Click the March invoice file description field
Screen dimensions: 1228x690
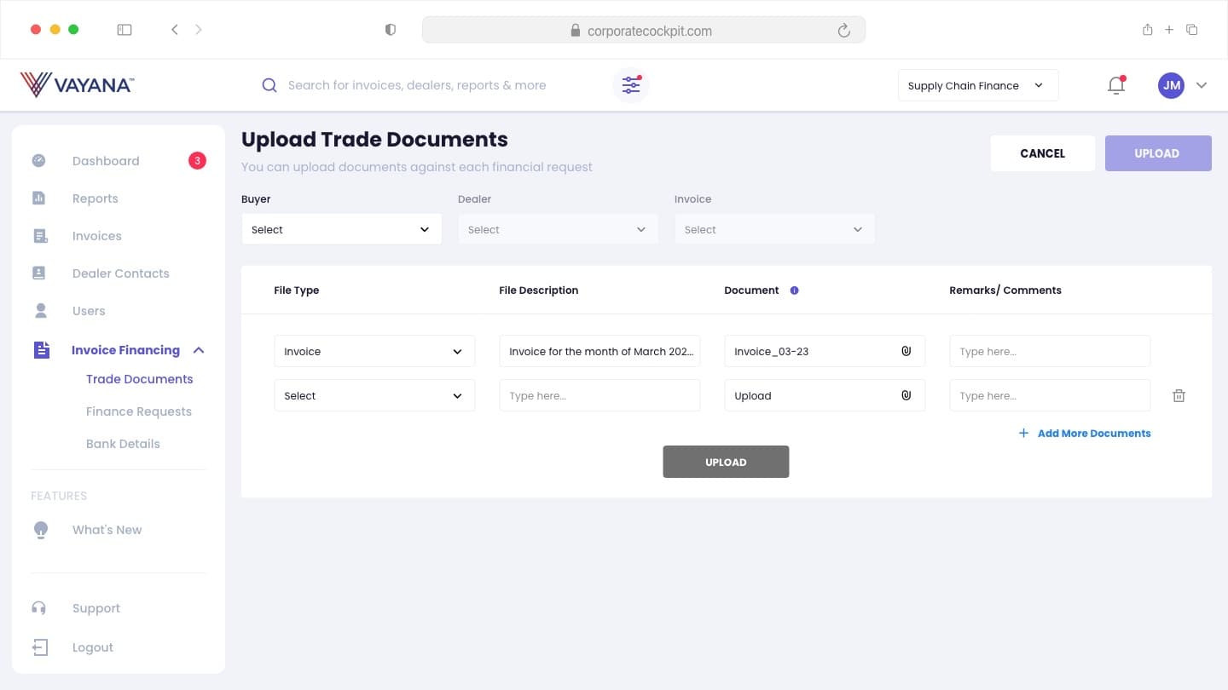600,351
